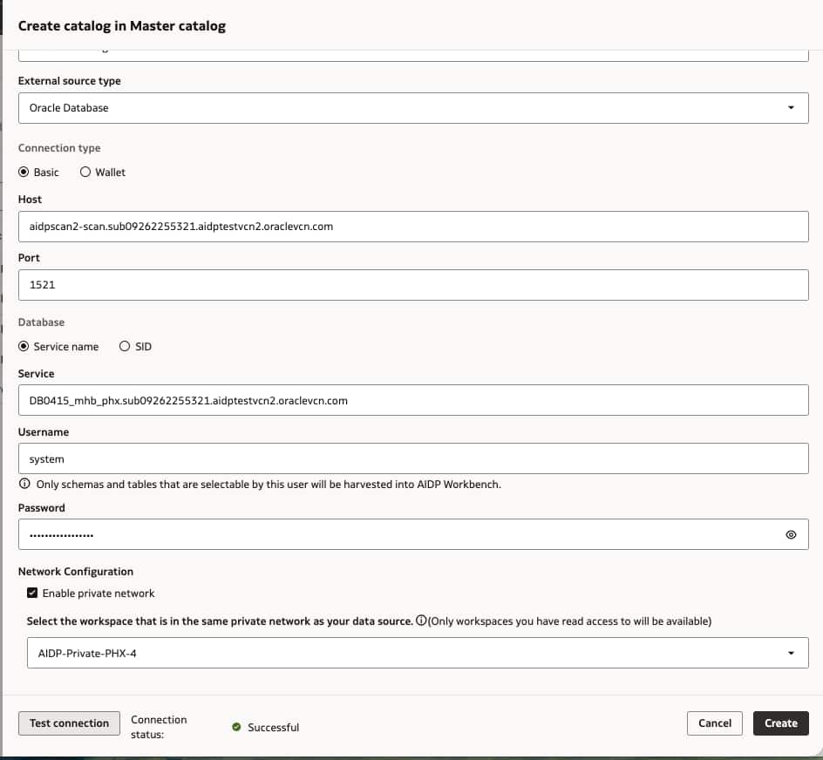The width and height of the screenshot is (823, 760).
Task: Click the Service name text field
Action: [x=413, y=401]
